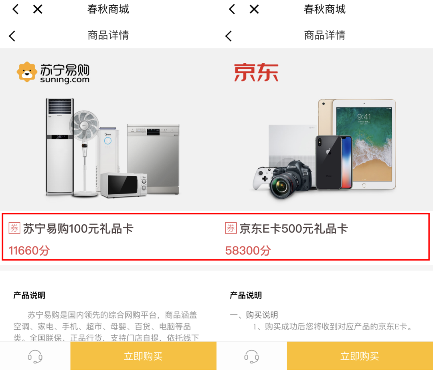Go back from left 商品详情 page
The height and width of the screenshot is (371, 433).
pyautogui.click(x=12, y=36)
